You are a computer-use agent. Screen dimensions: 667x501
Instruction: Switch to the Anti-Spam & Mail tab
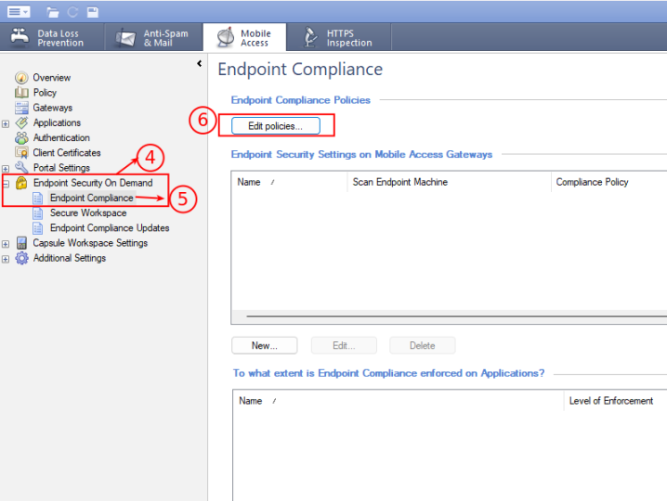151,38
